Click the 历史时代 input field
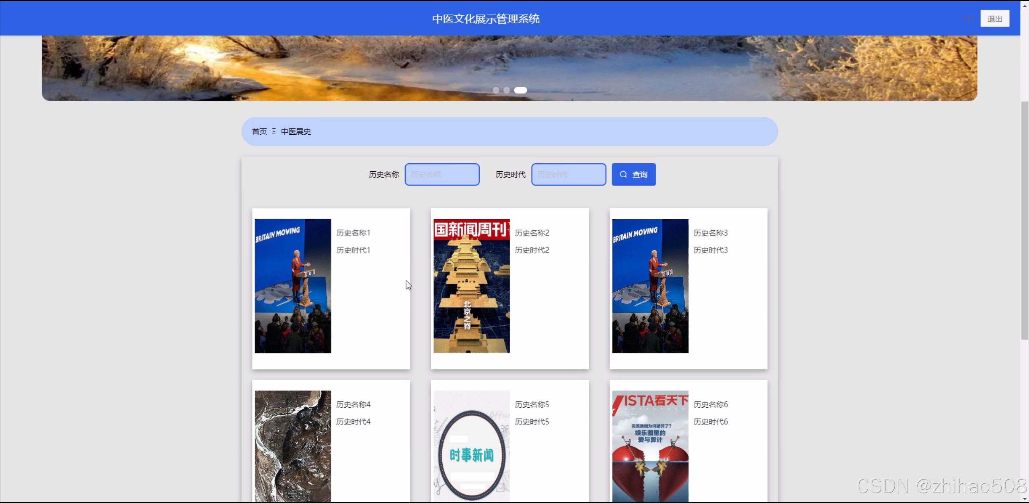The image size is (1029, 503). coord(569,175)
